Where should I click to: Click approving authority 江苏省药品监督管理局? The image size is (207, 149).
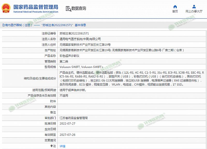point(74,118)
